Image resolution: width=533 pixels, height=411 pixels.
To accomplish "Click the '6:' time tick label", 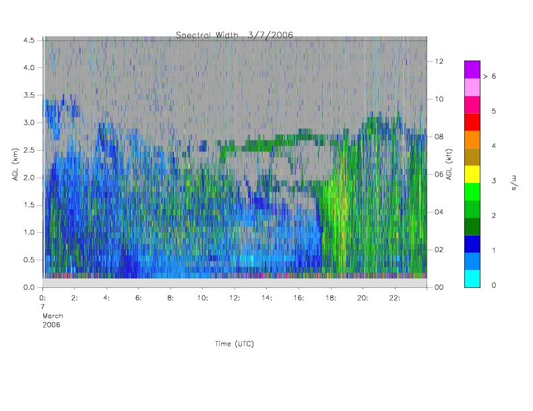I will point(138,298).
